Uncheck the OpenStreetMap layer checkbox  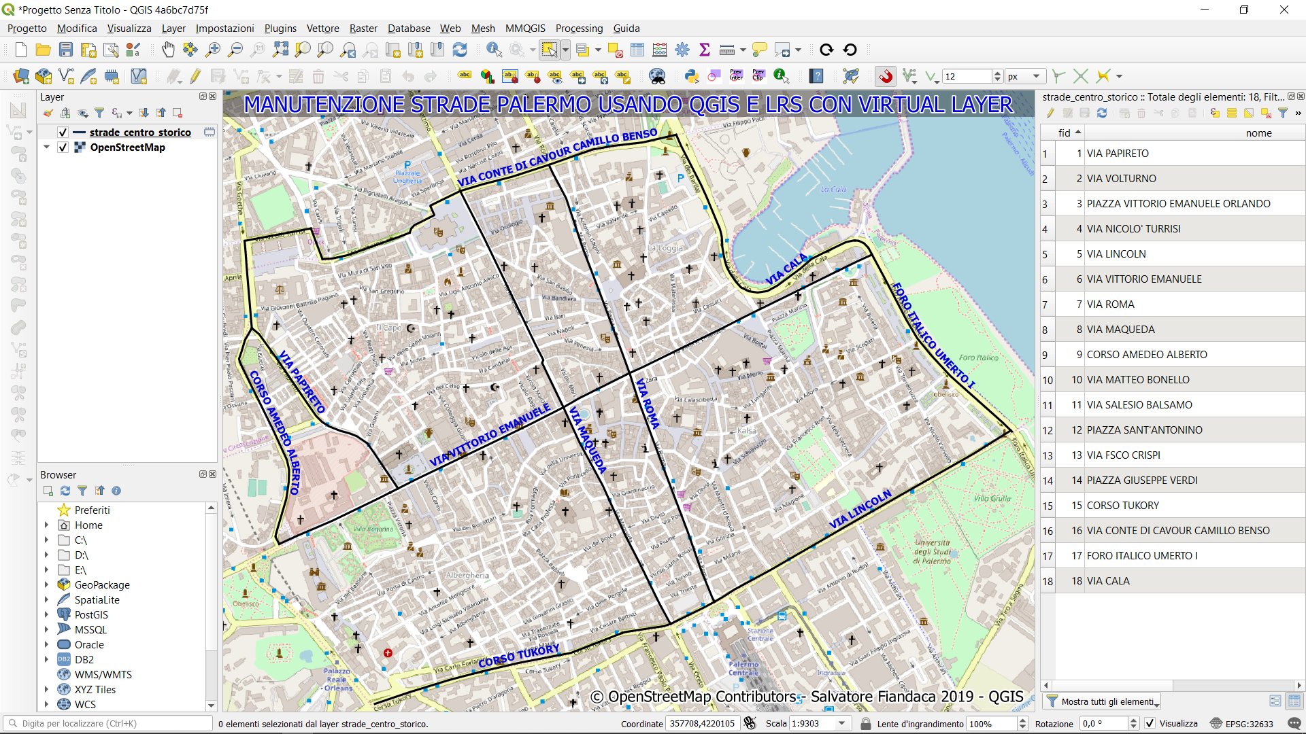pos(63,147)
